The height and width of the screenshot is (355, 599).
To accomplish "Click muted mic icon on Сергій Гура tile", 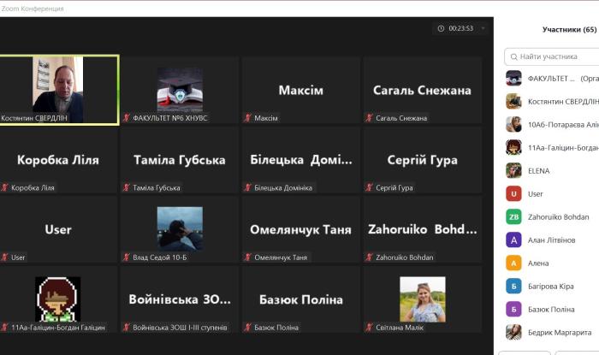I will [370, 187].
